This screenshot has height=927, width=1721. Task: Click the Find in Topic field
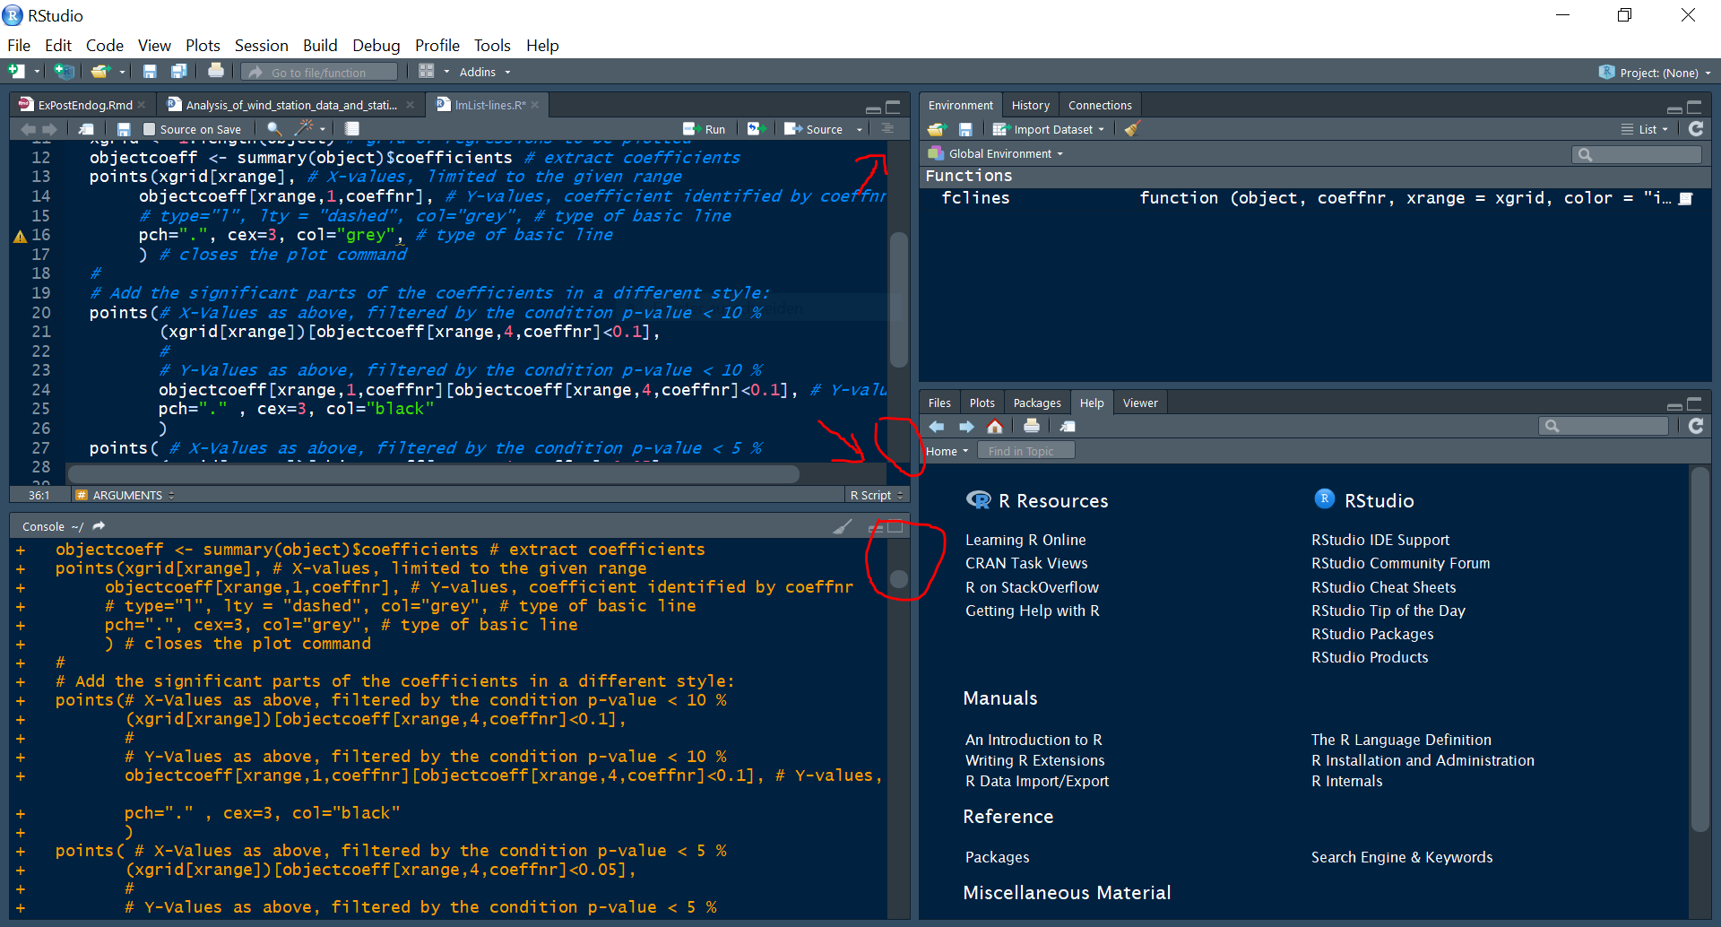pyautogui.click(x=1025, y=451)
